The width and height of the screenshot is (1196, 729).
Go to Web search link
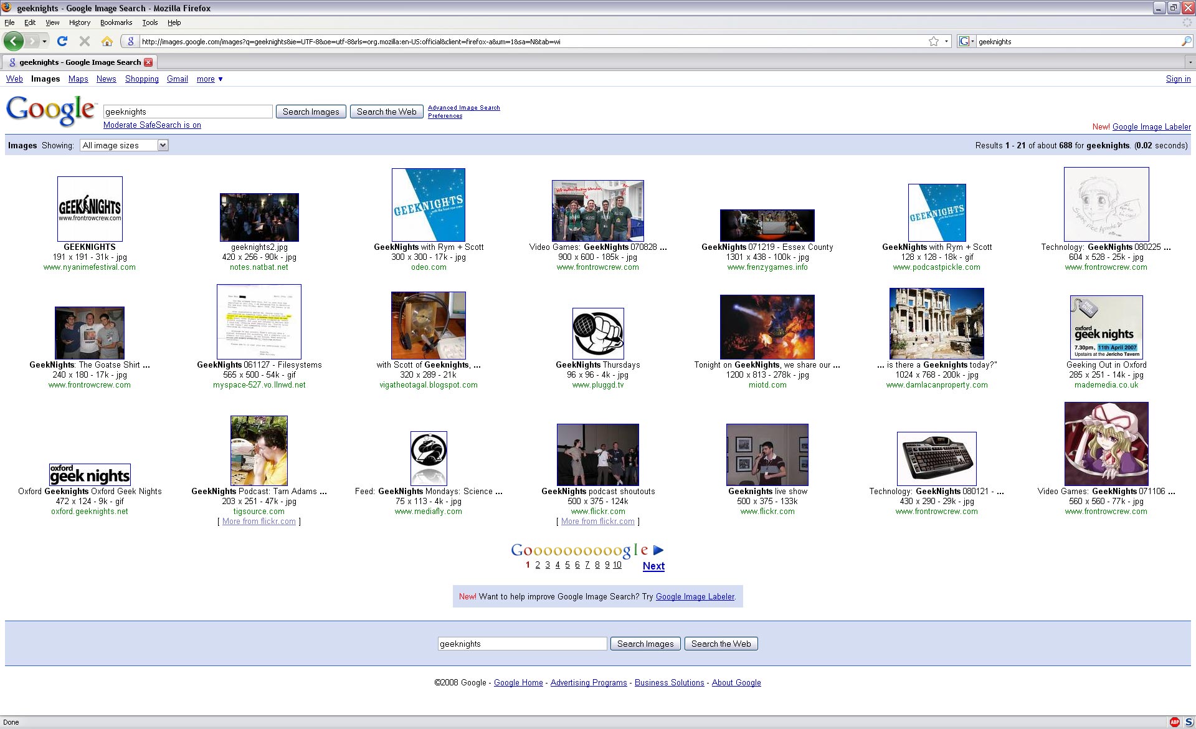(x=14, y=79)
